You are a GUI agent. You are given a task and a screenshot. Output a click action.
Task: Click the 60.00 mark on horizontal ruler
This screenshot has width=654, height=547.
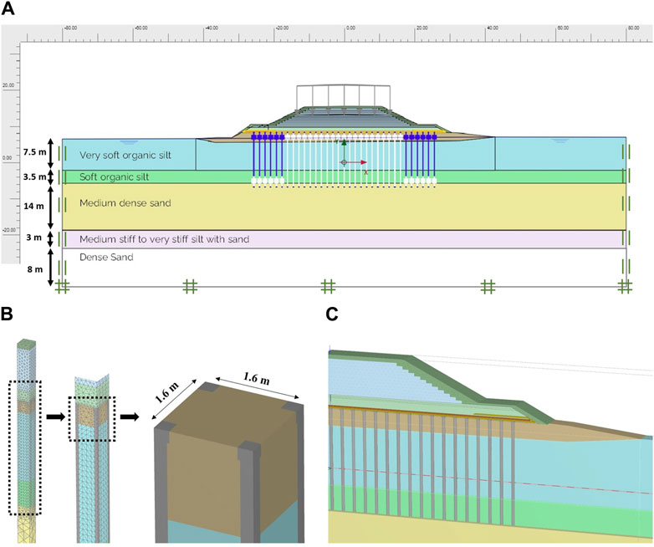click(563, 28)
